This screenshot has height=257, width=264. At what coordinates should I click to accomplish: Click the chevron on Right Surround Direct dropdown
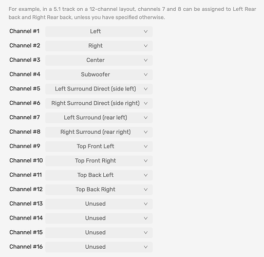[146, 103]
